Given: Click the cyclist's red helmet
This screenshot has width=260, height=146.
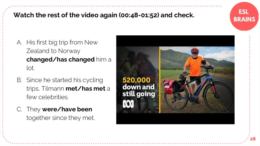Looking at the screenshot, I should click(195, 50).
